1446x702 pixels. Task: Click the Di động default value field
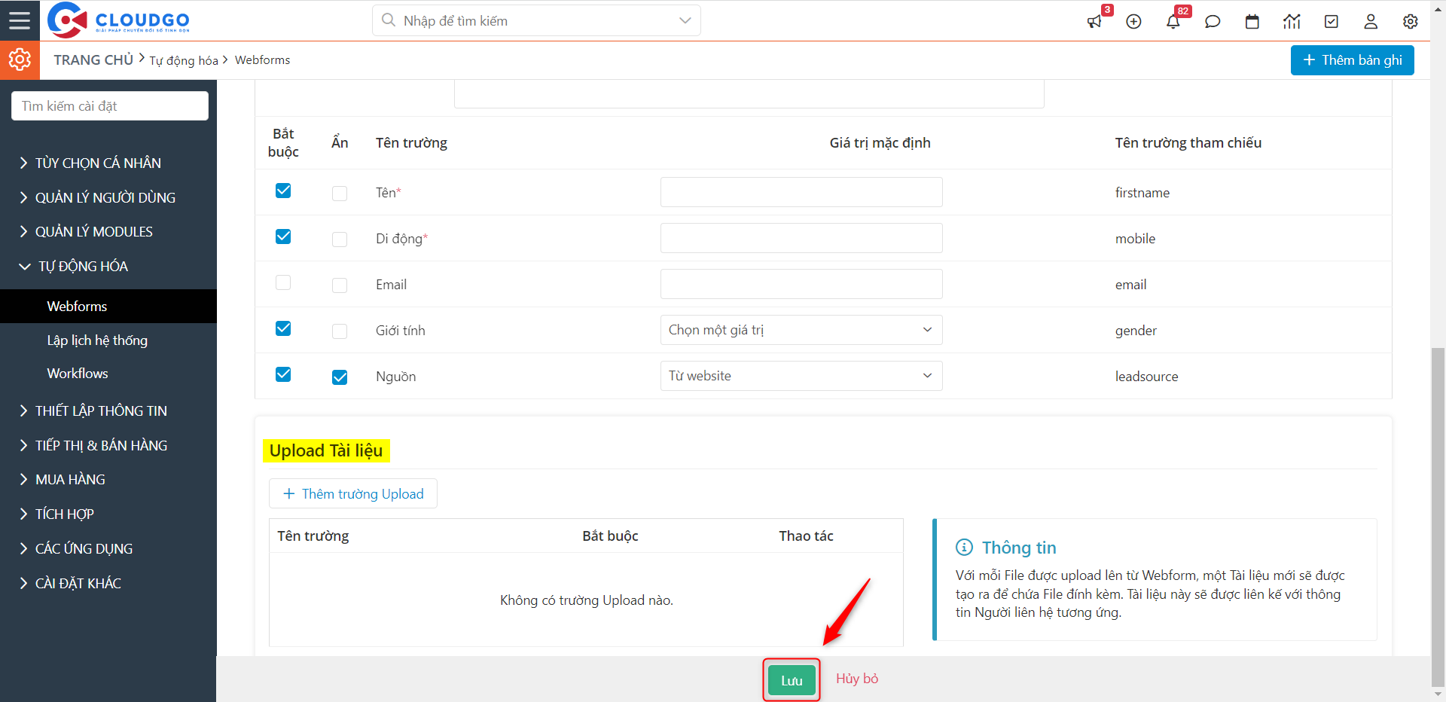click(801, 238)
